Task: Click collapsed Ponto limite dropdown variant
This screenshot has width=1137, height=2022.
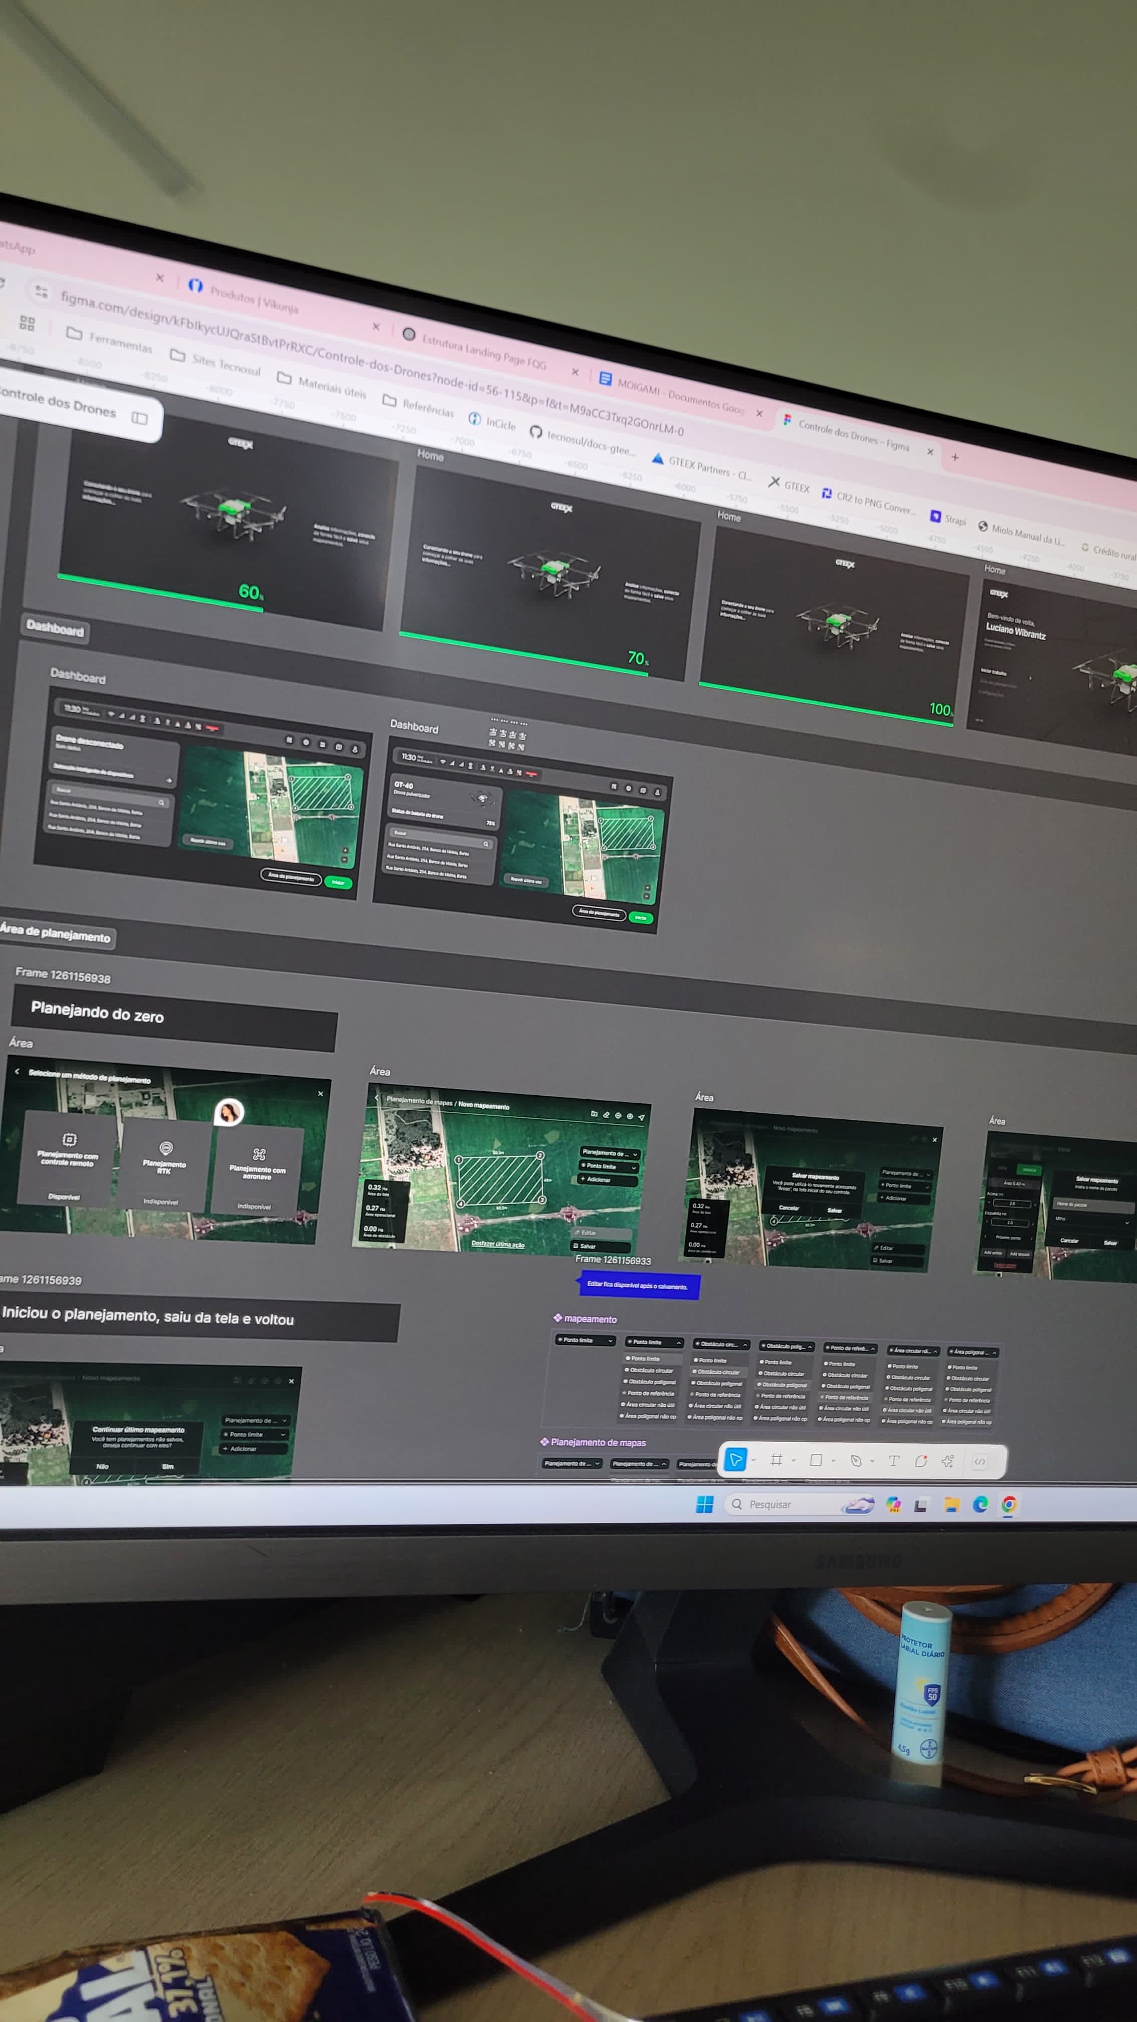Action: (x=586, y=1340)
